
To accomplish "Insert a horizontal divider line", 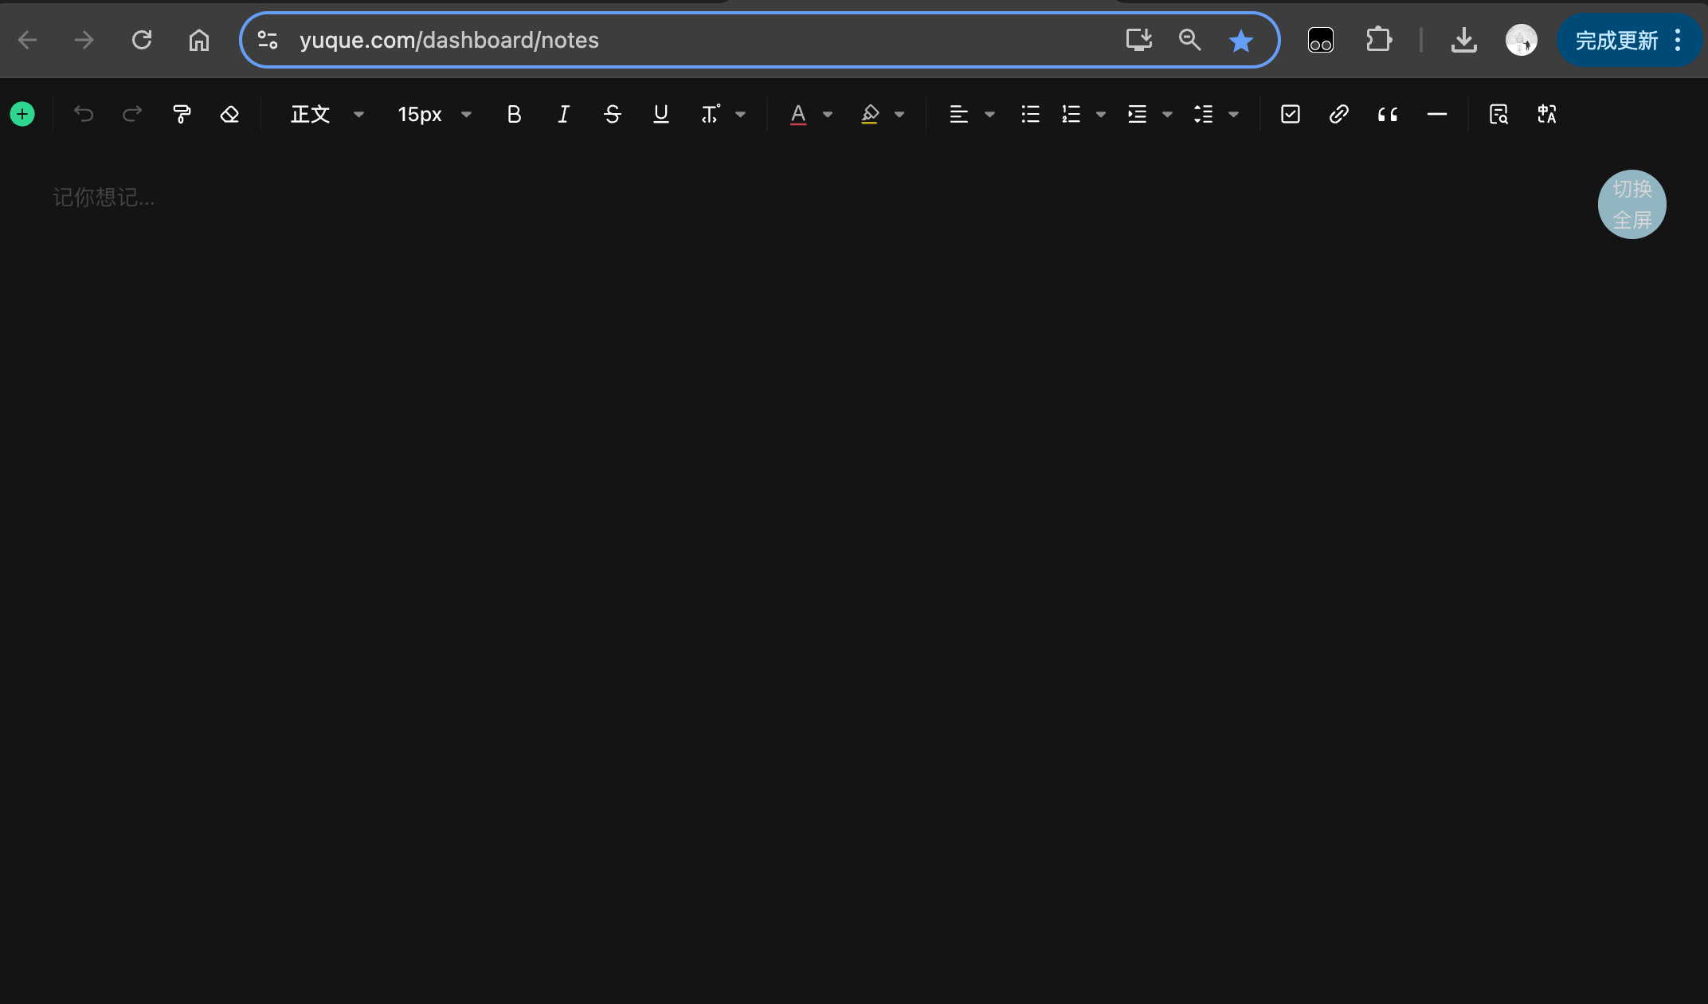I will click(1436, 115).
